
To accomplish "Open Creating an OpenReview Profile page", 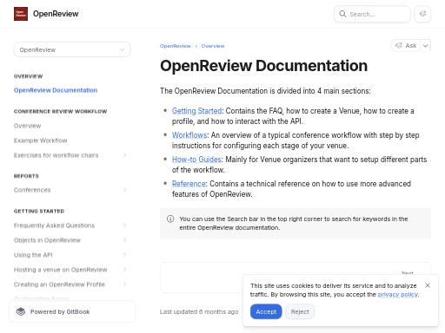I will (59, 284).
